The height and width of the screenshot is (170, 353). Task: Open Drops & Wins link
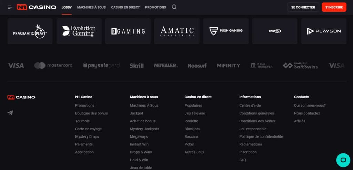(x=141, y=152)
